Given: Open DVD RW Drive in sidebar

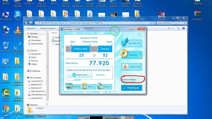Looking at the screenshot, I should pos(38,95).
